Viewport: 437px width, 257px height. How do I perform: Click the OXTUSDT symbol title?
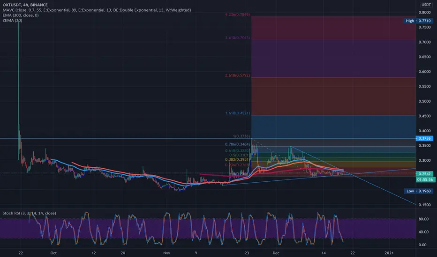click(25, 5)
